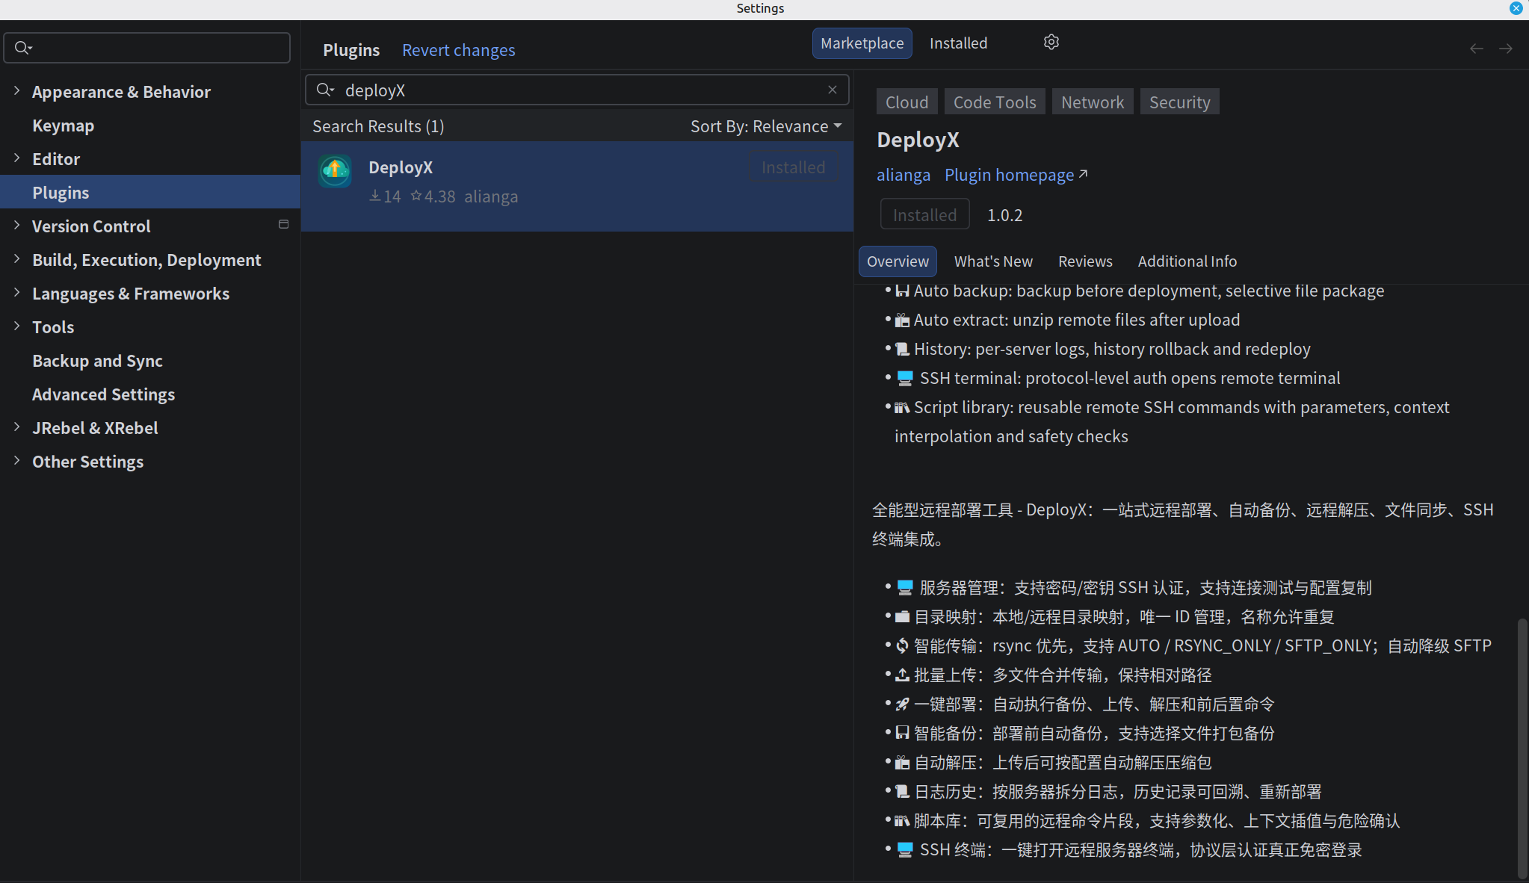Click the Version Control project-level icon
Screen dimensions: 1529x883
(283, 224)
